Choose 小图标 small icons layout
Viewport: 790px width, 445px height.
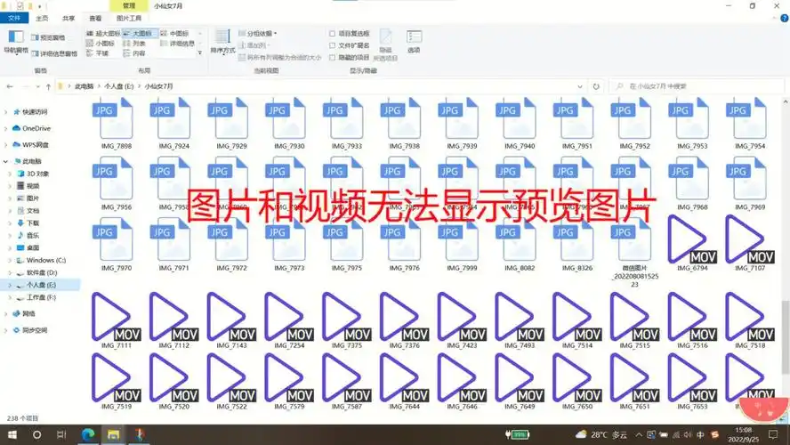point(101,44)
